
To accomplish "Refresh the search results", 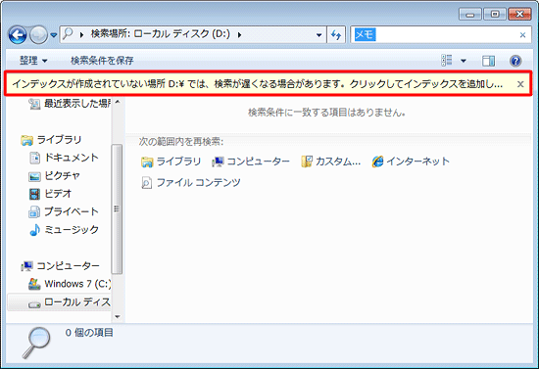I will (x=336, y=34).
